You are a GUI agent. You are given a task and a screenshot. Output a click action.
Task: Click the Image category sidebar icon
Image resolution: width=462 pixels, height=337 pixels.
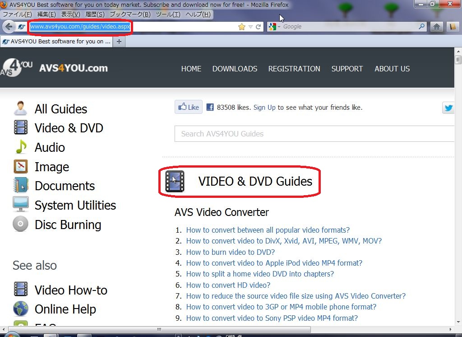pos(20,167)
